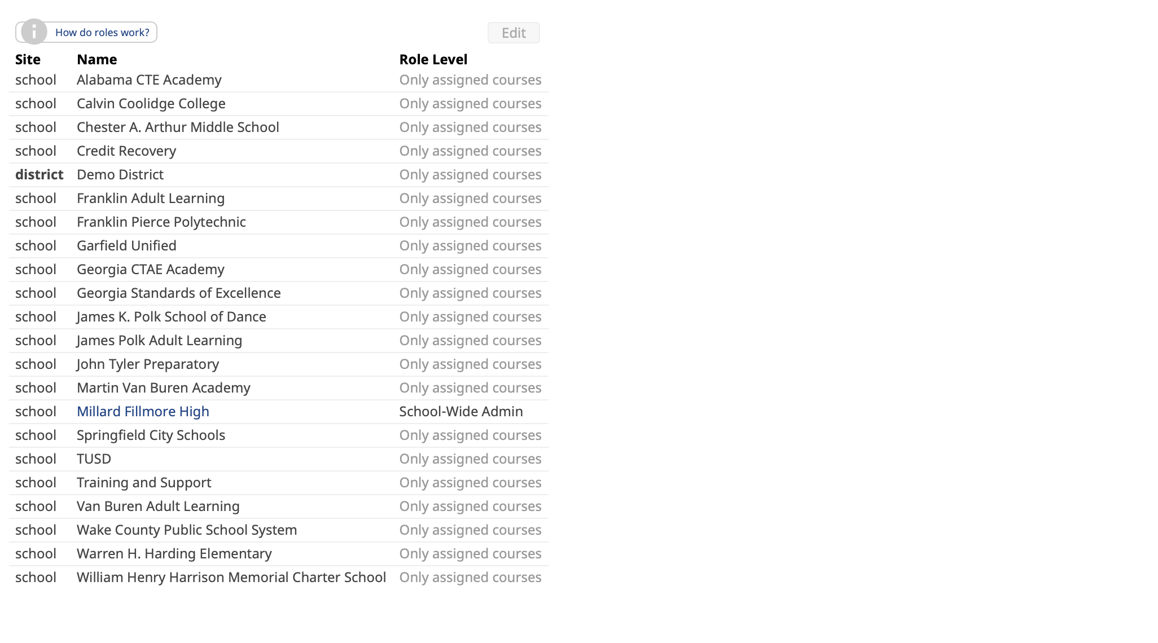
Task: Select the Calvin Coolidge College name
Action: [151, 104]
